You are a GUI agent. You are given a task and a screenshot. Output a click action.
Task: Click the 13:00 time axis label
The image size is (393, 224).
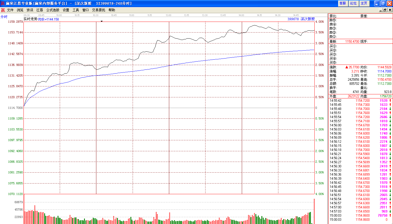coord(168,15)
